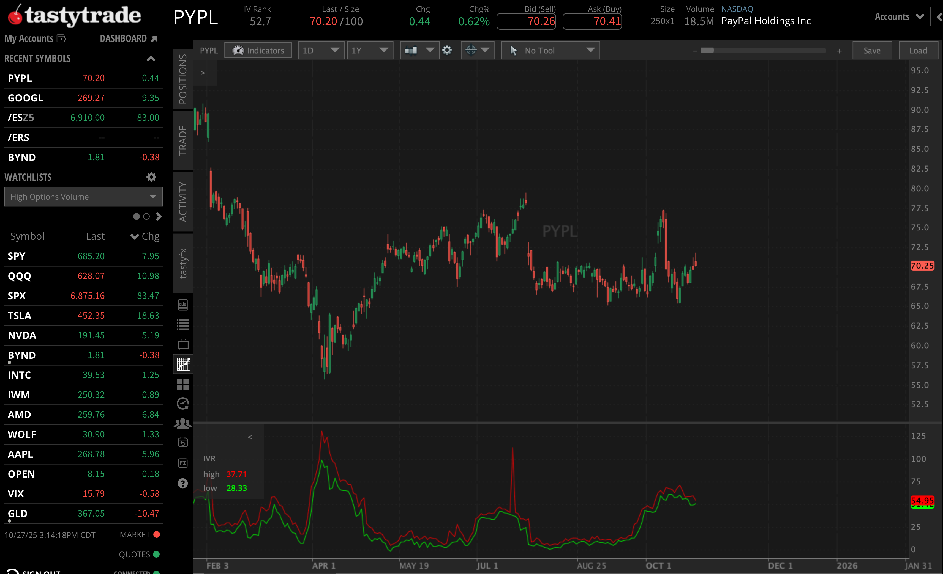Open the Follow Traders people icon
This screenshot has width=943, height=574.
(182, 423)
